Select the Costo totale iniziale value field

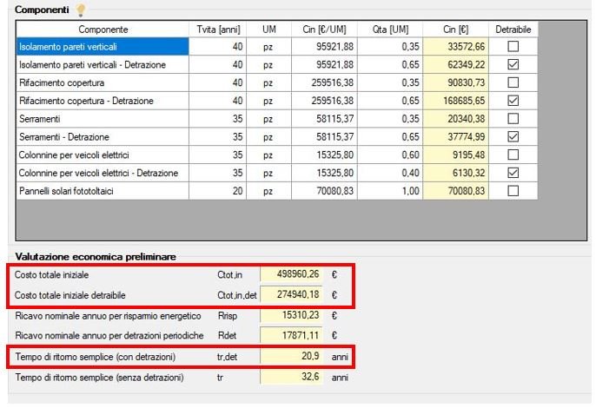click(x=291, y=274)
